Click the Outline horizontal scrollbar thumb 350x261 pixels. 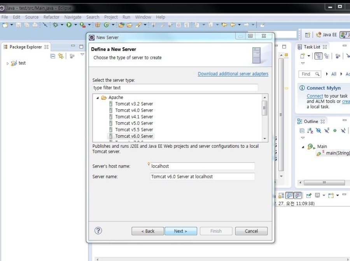click(324, 183)
